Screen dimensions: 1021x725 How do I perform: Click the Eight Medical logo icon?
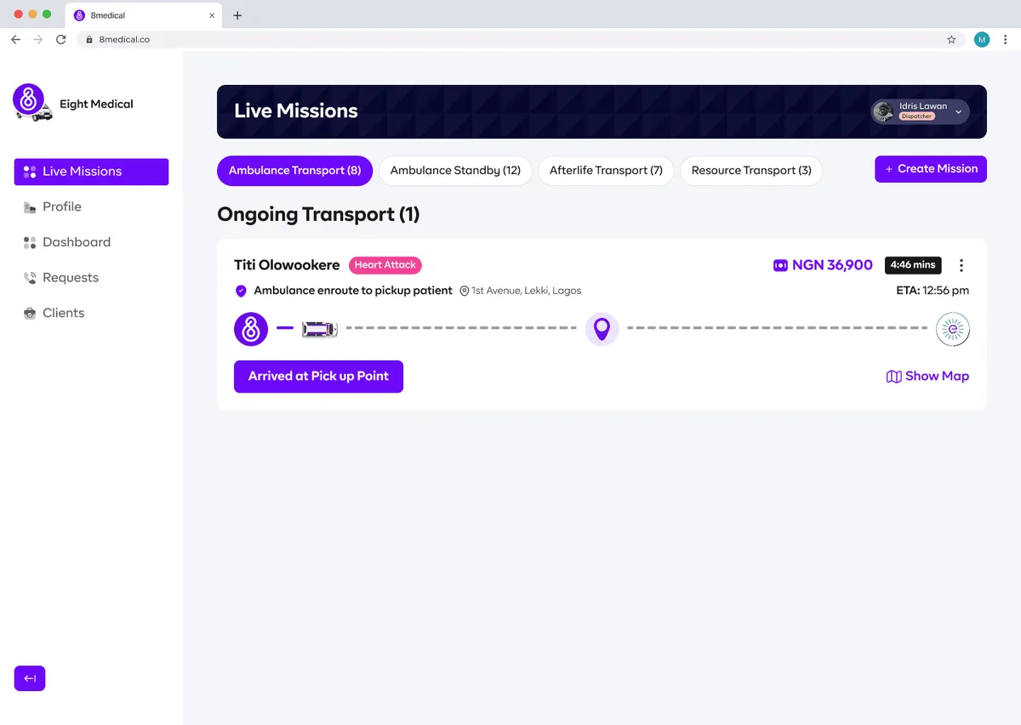tap(32, 103)
